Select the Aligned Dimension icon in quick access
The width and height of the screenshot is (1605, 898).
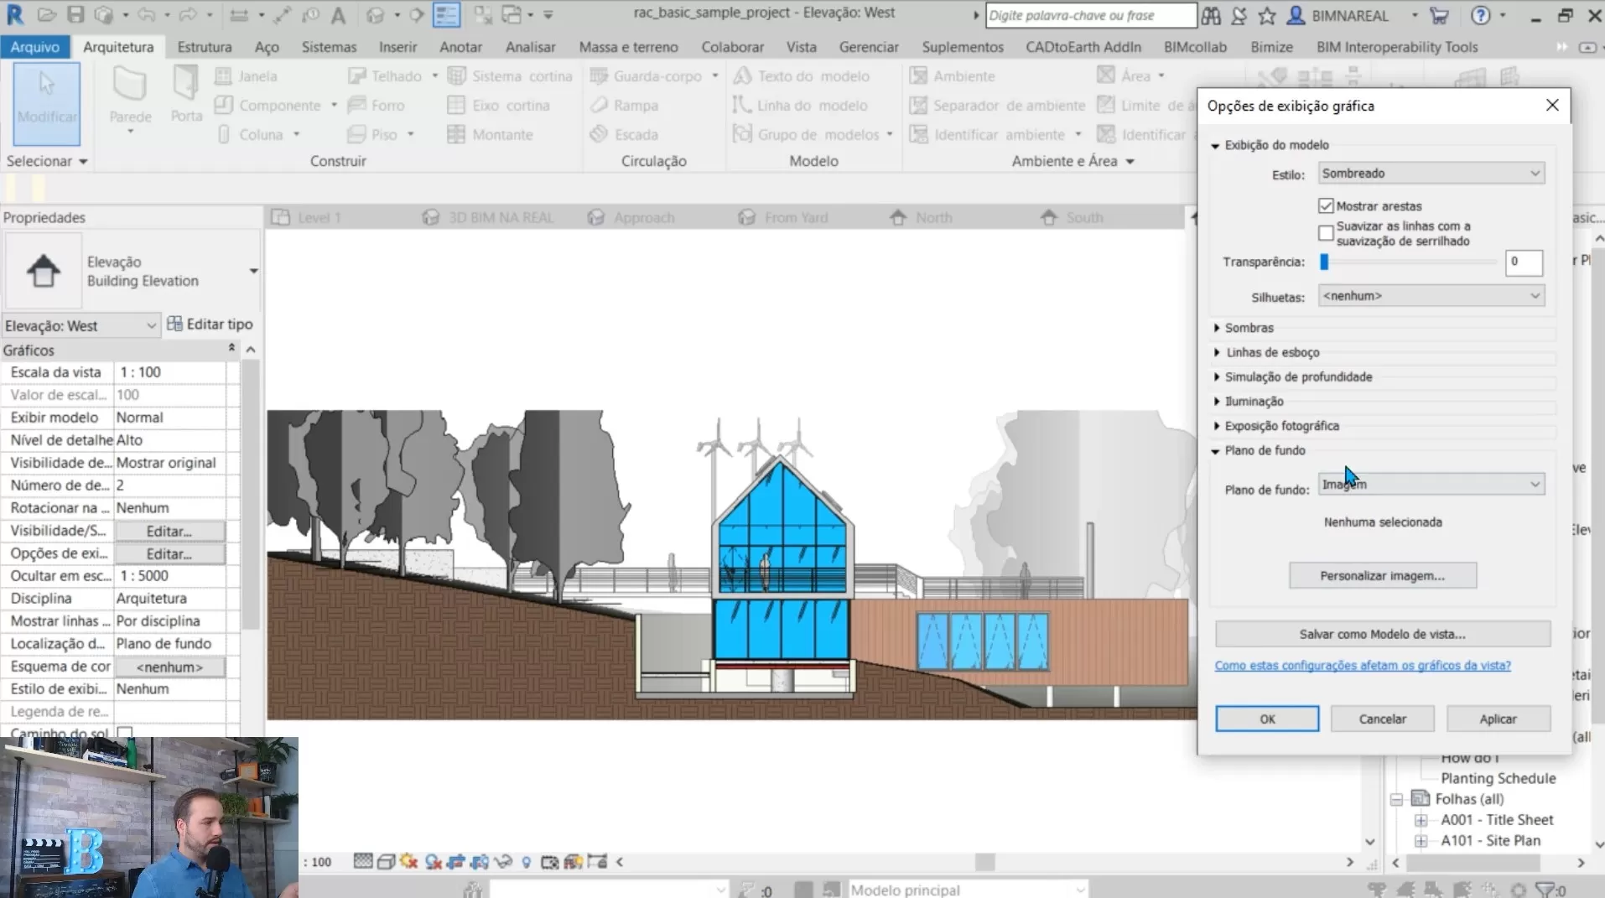[x=281, y=15]
